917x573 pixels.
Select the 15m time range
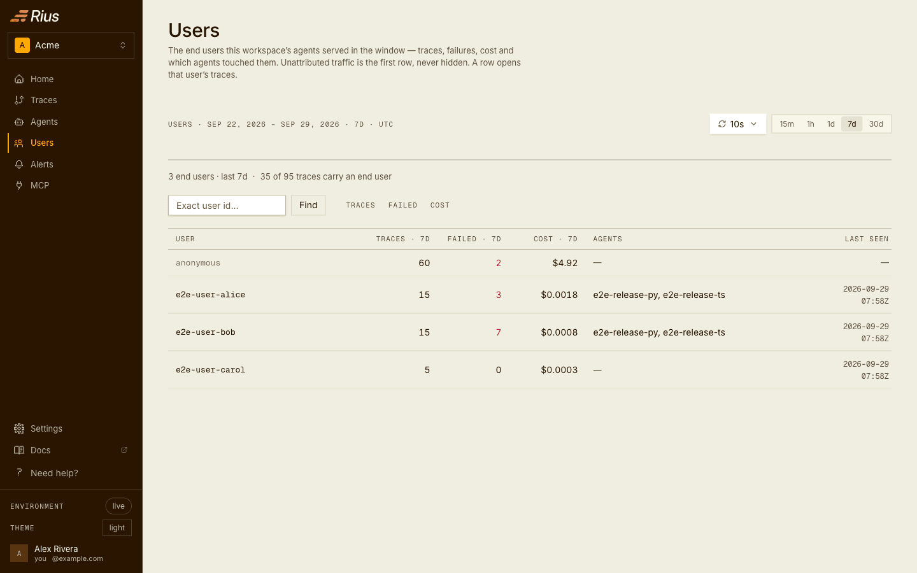coord(786,124)
